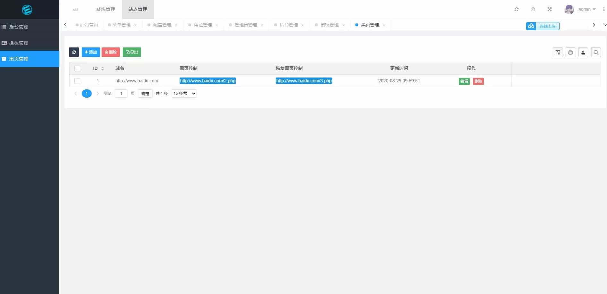The width and height of the screenshot is (607, 294).
Task: Open the column filter grid icon
Action: 558,52
